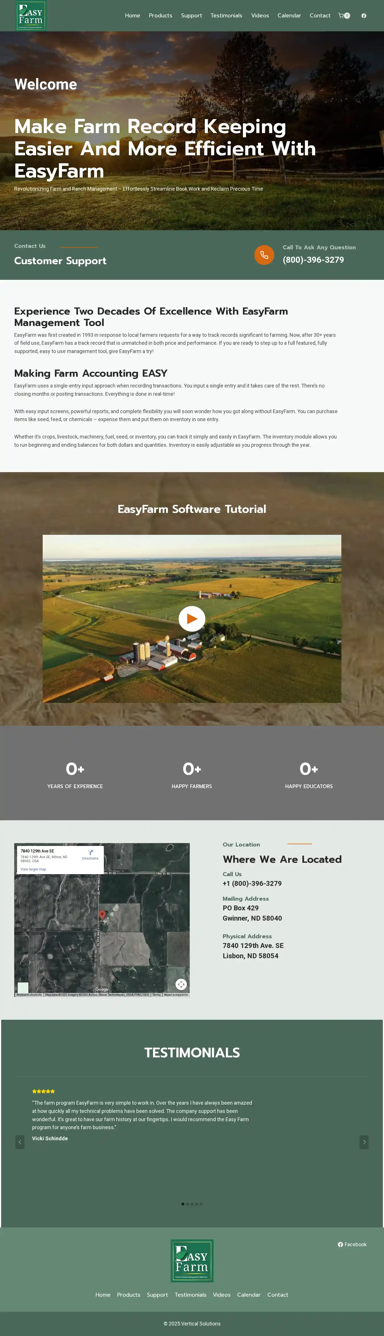This screenshot has width=384, height=1336.
Task: Click the Calendar link in the footer
Action: 248,1294
